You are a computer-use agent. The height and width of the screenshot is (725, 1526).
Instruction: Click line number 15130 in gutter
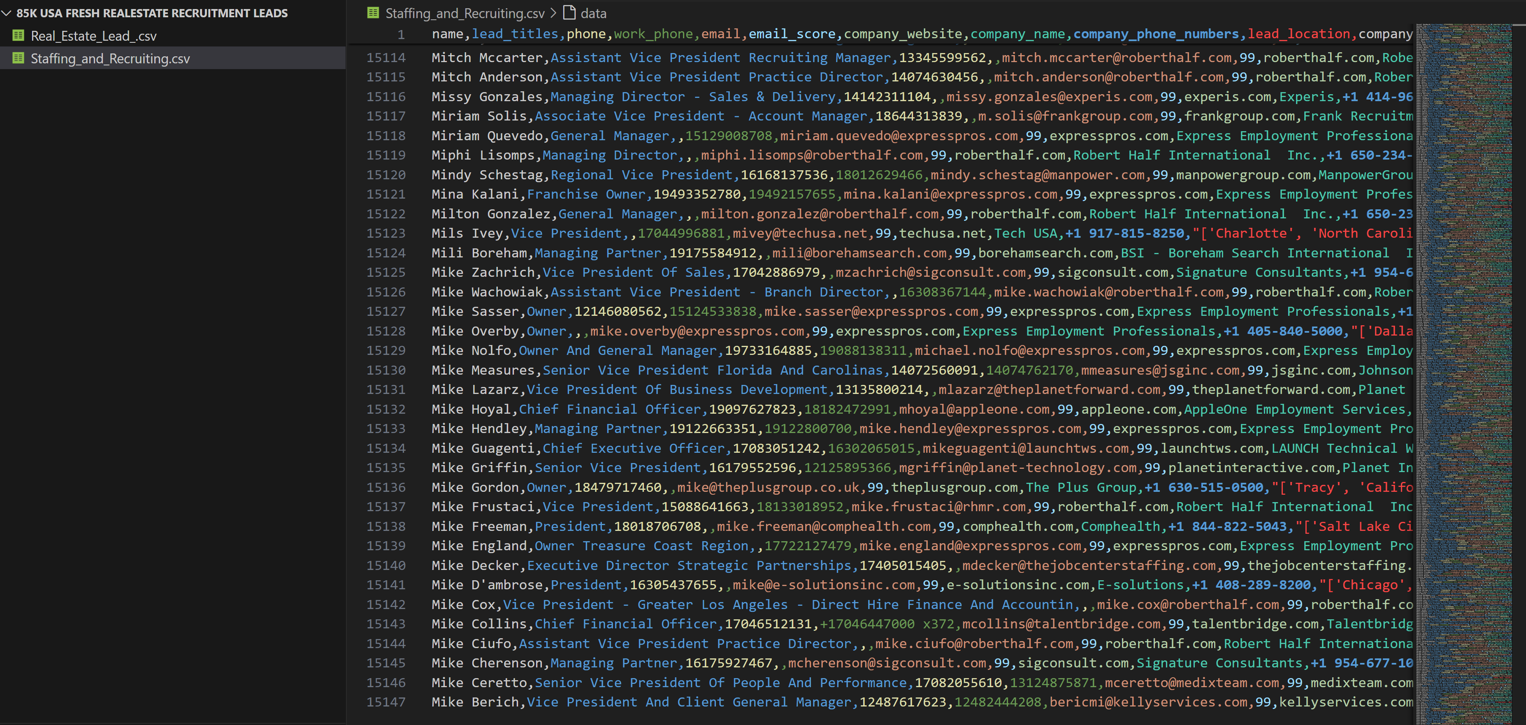[x=386, y=370]
